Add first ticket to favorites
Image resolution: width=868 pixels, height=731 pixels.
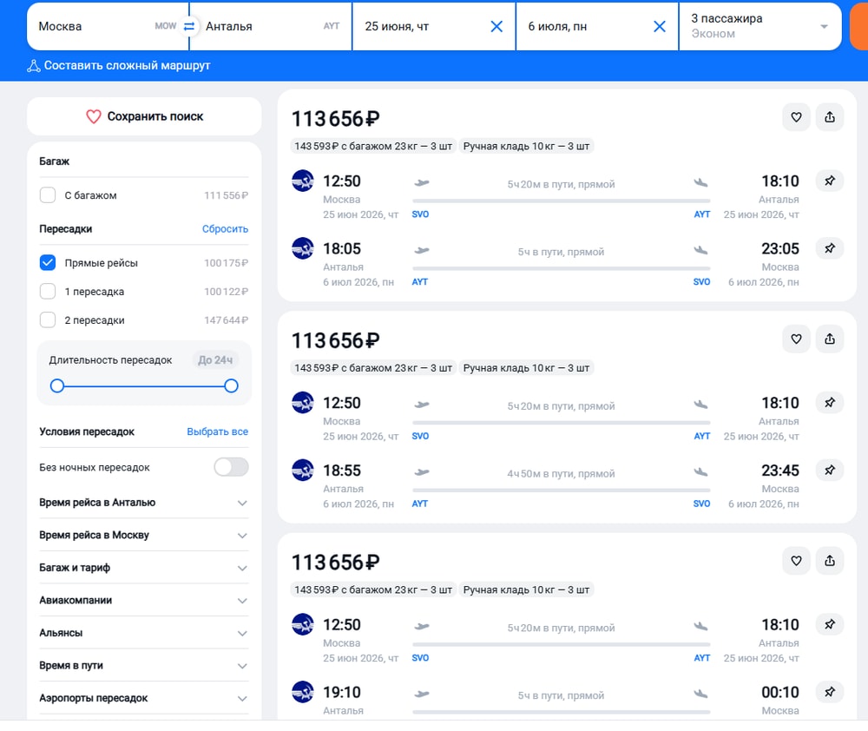(x=796, y=117)
